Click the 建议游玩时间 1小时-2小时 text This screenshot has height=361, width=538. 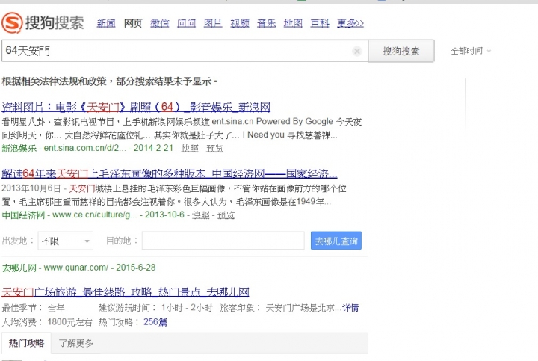click(x=155, y=308)
